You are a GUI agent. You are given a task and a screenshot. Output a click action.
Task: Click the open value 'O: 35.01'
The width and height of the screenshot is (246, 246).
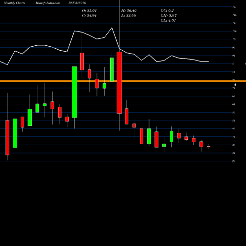[x=90, y=11]
